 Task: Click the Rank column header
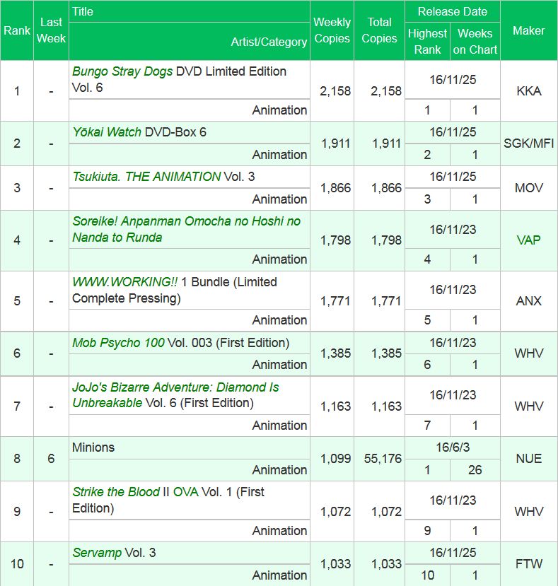[17, 31]
